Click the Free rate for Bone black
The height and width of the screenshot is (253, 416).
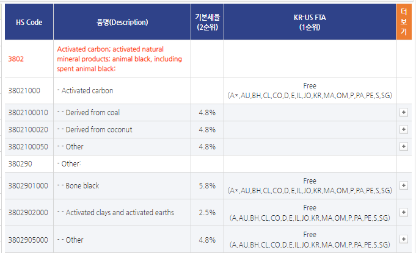click(x=310, y=181)
